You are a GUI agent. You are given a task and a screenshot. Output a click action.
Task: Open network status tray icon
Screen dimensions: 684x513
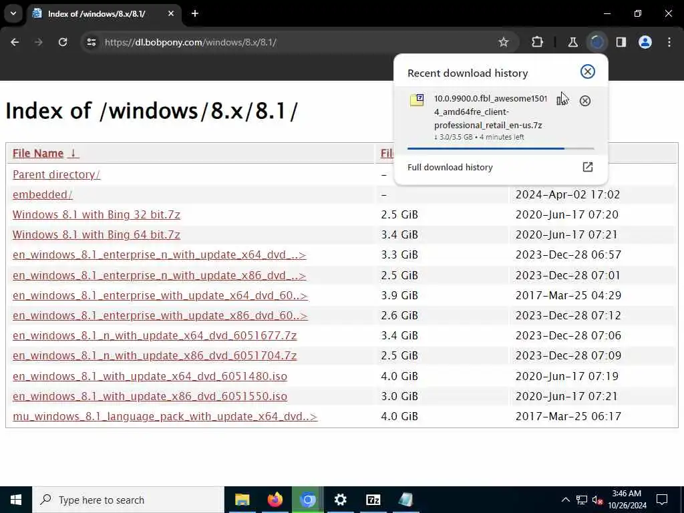point(582,500)
